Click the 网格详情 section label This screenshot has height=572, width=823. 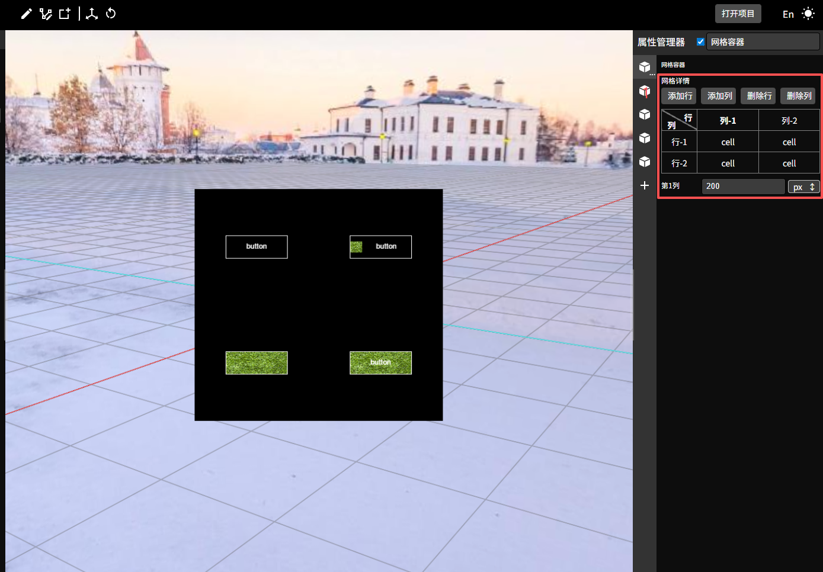pos(675,81)
